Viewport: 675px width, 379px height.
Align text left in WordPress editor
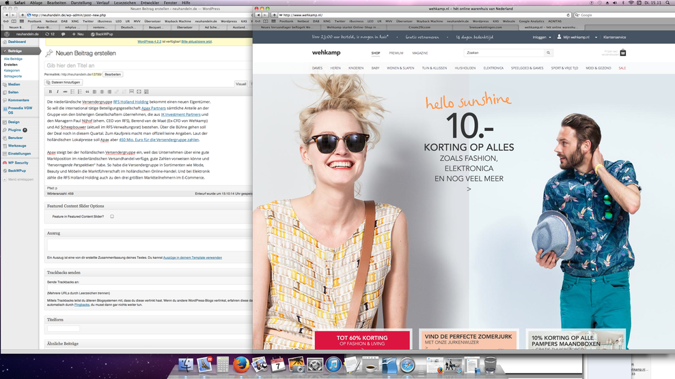point(94,91)
